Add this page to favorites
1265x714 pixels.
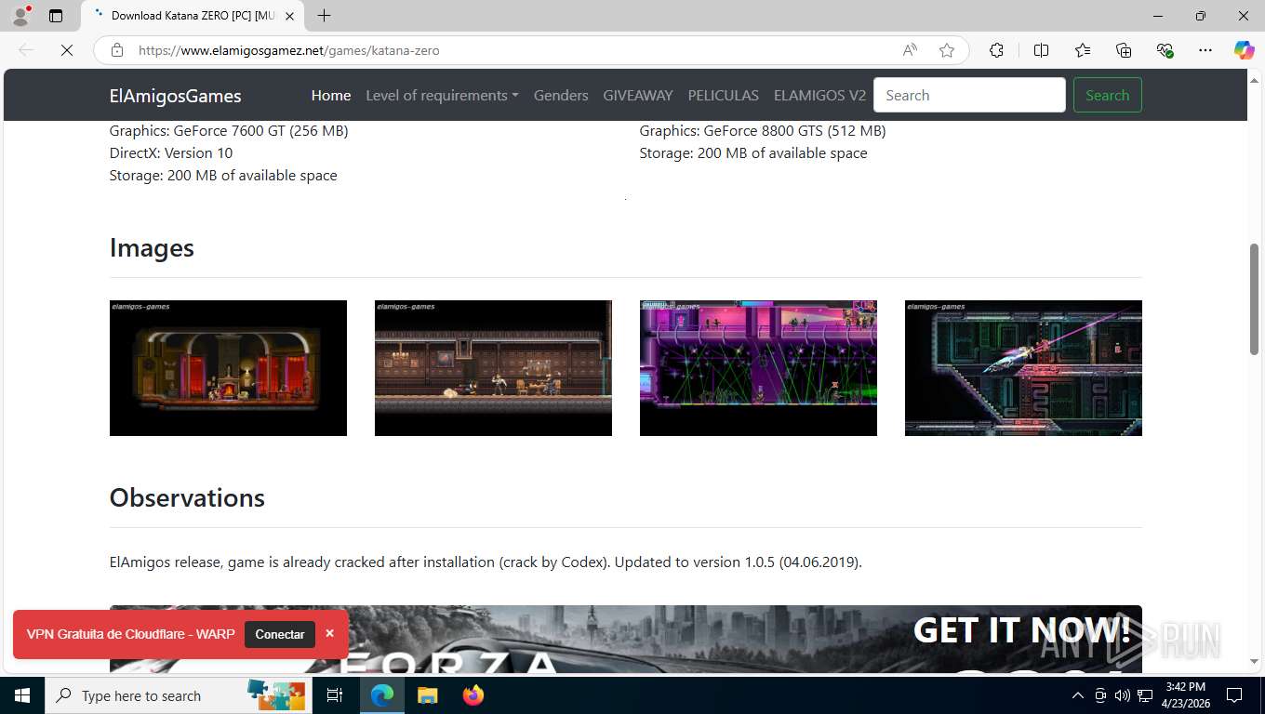[946, 50]
